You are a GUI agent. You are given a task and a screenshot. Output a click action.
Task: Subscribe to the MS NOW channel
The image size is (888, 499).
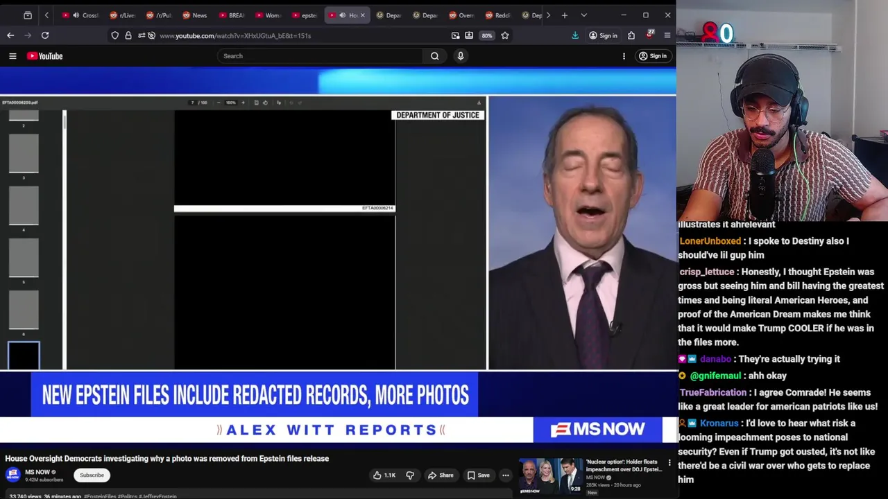[92, 475]
